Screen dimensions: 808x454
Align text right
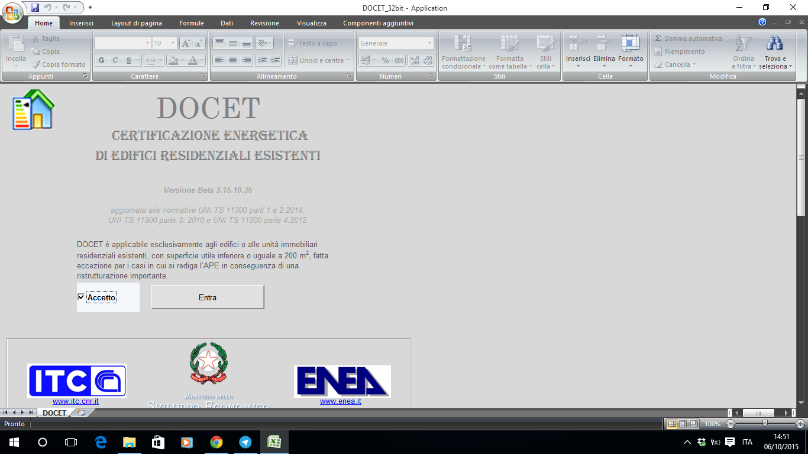click(246, 60)
